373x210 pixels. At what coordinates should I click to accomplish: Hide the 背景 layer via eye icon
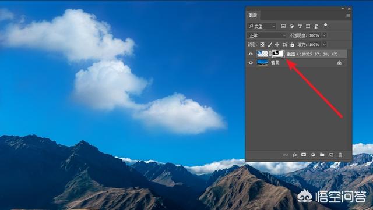[x=251, y=63]
